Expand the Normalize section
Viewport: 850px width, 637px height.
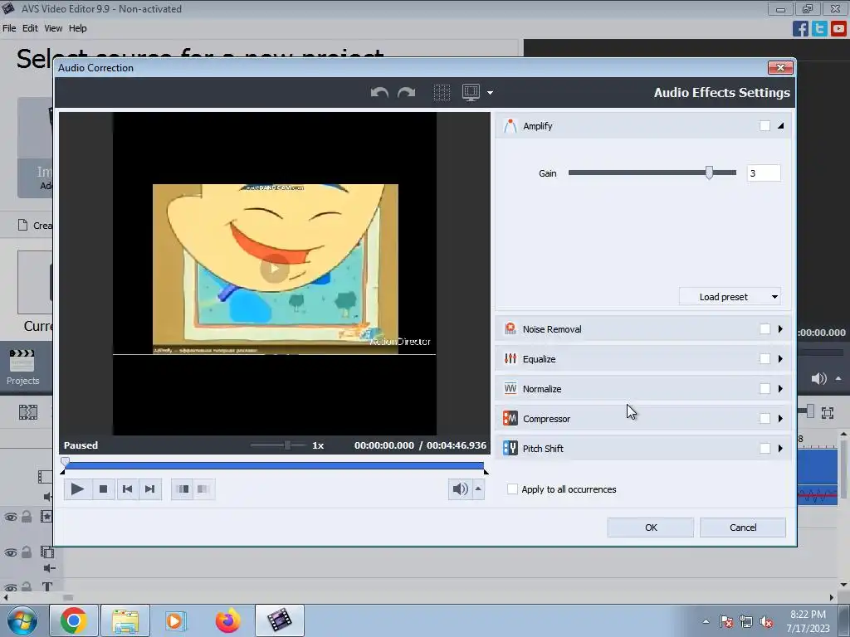pos(780,388)
